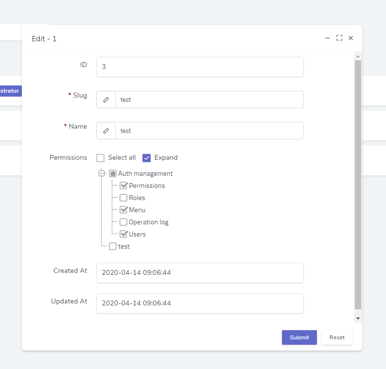The height and width of the screenshot is (369, 386).
Task: Submit the edit form
Action: [299, 337]
